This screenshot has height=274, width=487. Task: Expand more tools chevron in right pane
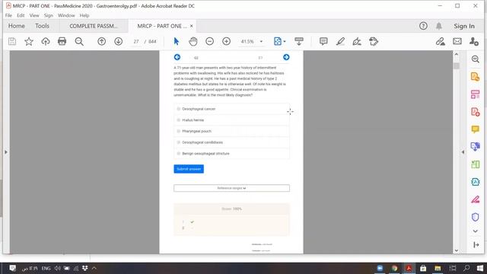(475, 231)
